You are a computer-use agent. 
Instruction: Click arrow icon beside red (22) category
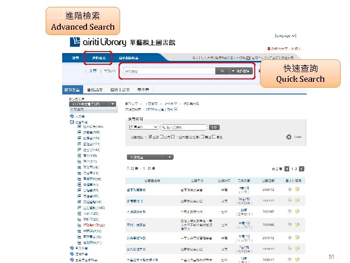coord(79,225)
